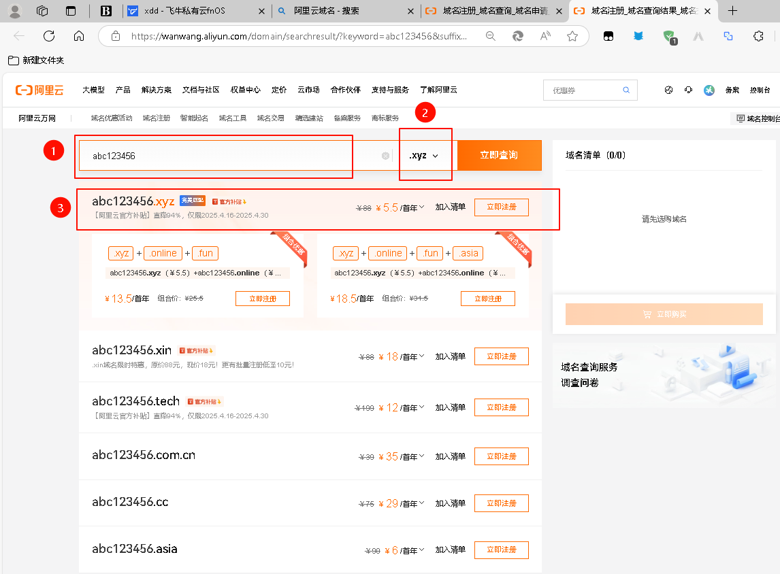Viewport: 780px width, 574px height.
Task: Click the globe language icon in Aliyun header
Action: click(668, 90)
